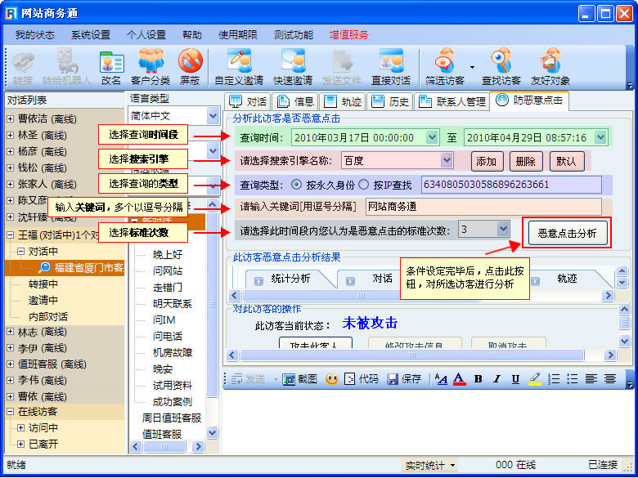The height and width of the screenshot is (478, 638).
Task: Click 转给机器人 robot transfer icon
Action: coord(66,67)
